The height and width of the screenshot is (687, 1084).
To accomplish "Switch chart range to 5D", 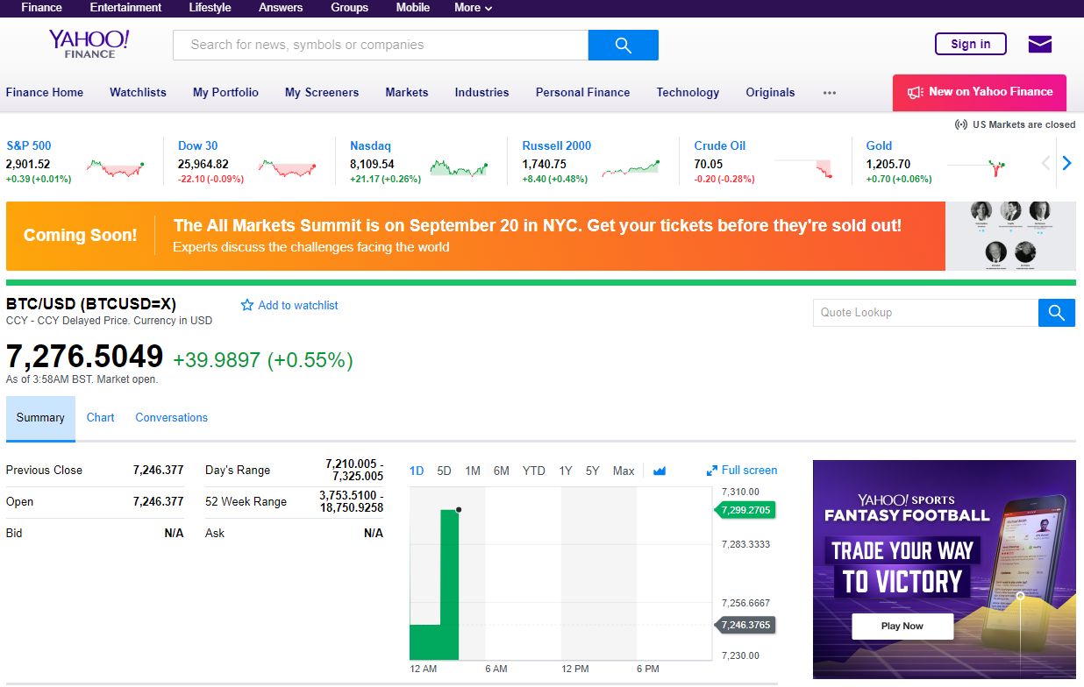I will pos(444,471).
